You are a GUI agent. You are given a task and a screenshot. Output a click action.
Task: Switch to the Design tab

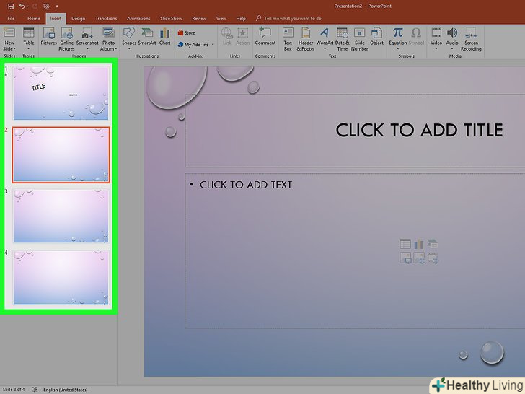coord(78,18)
